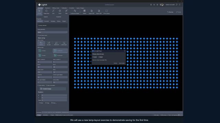The width and height of the screenshot is (220, 123).
Task: Switch to Animation mode tab at bottom
Action: (45, 115)
